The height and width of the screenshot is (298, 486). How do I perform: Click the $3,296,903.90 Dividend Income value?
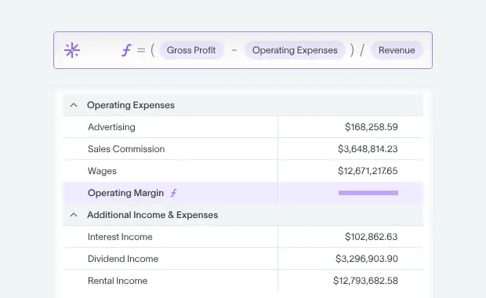pos(367,259)
